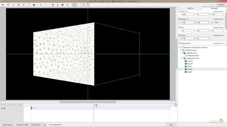The height and width of the screenshot is (127, 227).
Task: Add keyframe with plus button
Action: [x=20, y=105]
